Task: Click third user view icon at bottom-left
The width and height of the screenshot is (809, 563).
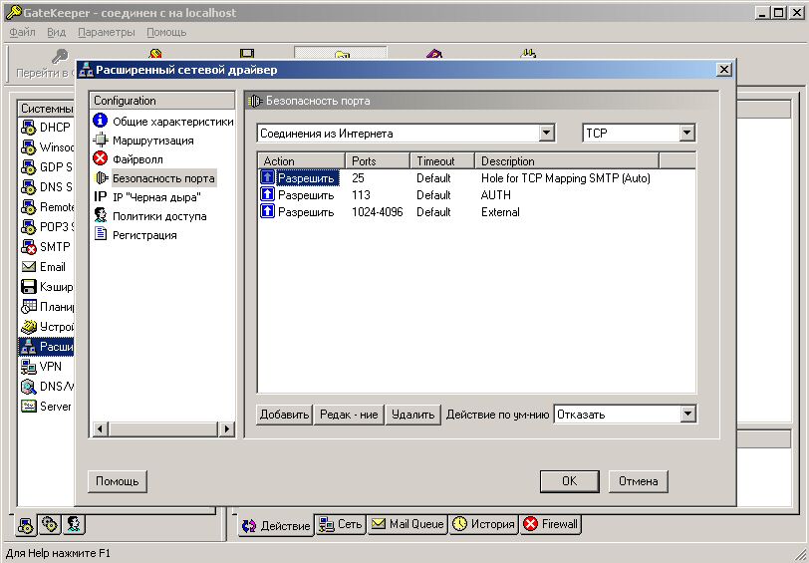Action: (74, 524)
